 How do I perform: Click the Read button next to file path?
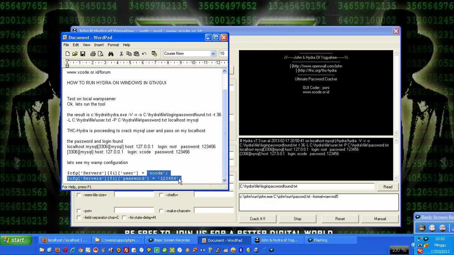[x=388, y=187]
